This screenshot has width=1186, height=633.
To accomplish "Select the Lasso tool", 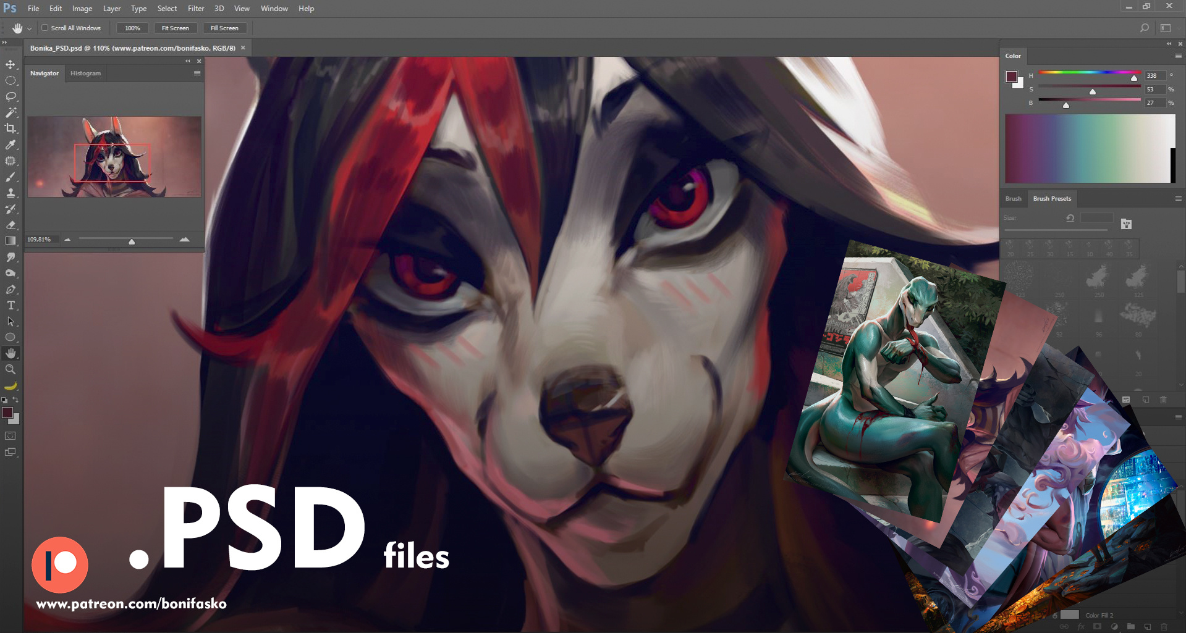I will 11,96.
